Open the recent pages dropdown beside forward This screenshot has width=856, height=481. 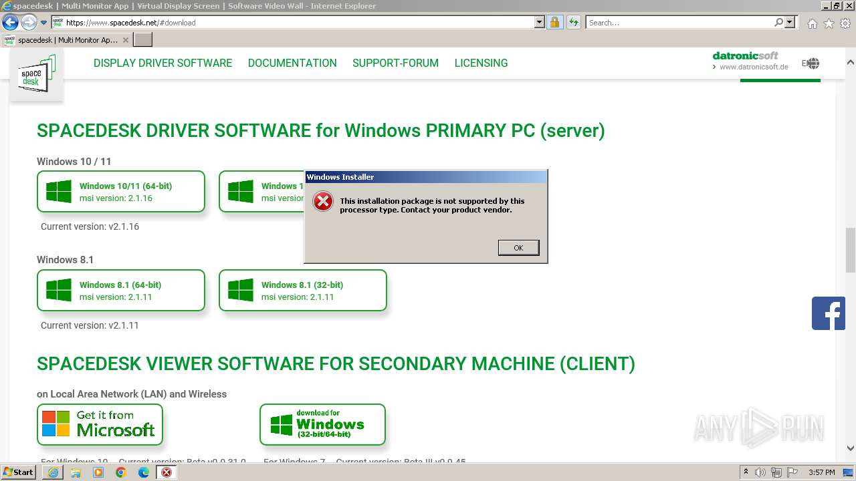(x=43, y=23)
